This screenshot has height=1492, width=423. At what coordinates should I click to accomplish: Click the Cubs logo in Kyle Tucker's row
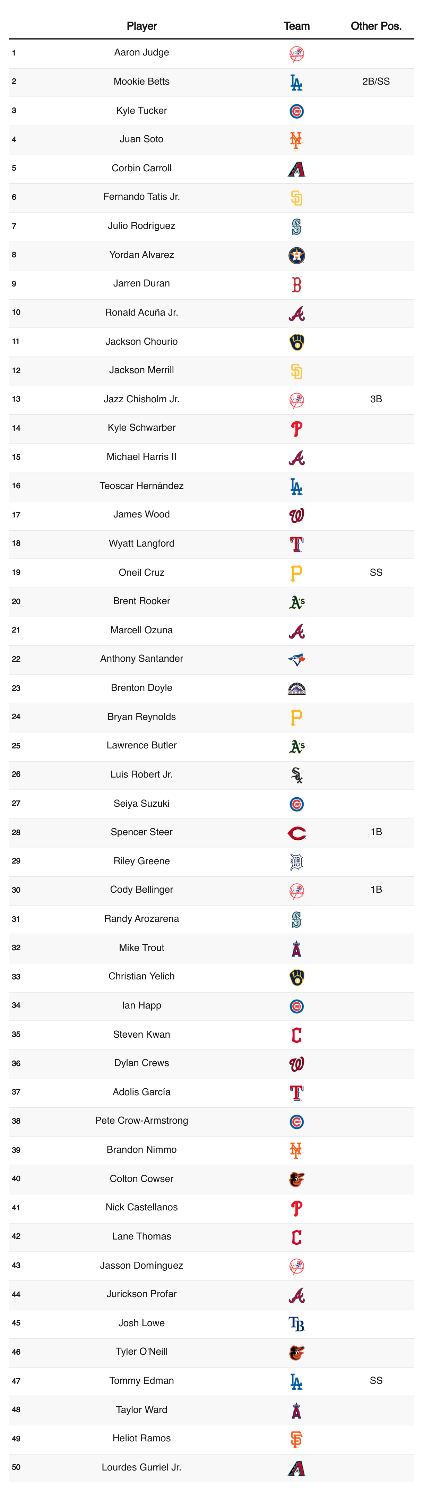296,111
